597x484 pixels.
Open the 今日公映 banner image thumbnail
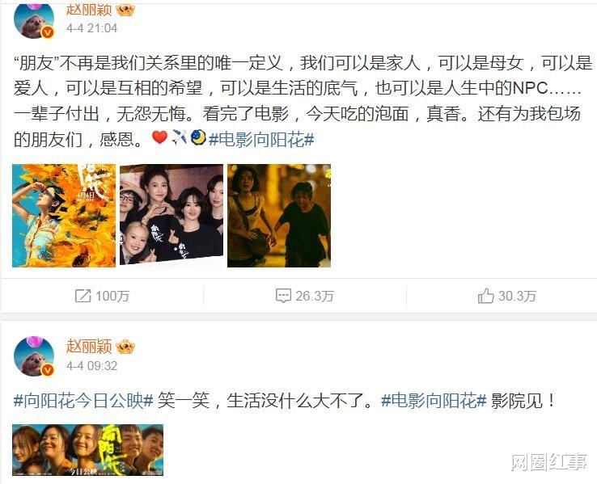point(88,450)
